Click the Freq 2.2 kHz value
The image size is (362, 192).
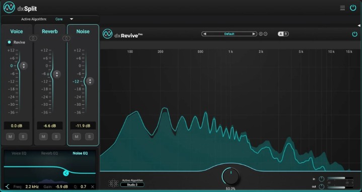click(x=32, y=186)
